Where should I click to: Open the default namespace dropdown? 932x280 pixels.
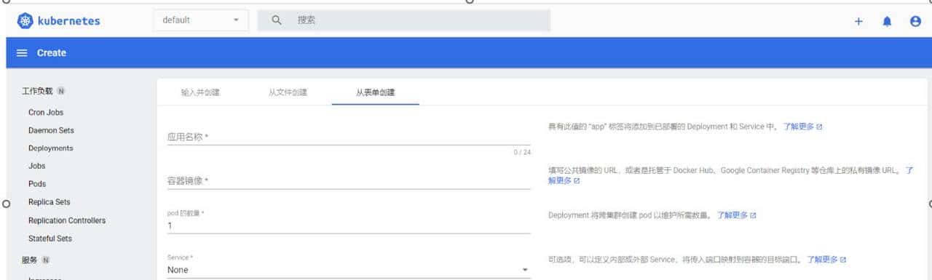pyautogui.click(x=202, y=20)
